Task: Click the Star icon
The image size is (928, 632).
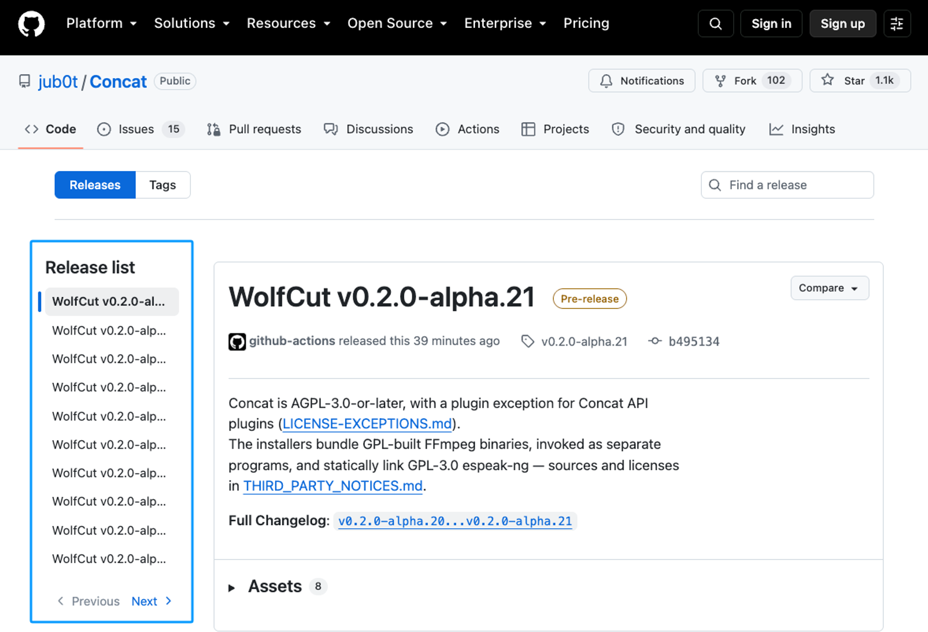Action: [828, 80]
